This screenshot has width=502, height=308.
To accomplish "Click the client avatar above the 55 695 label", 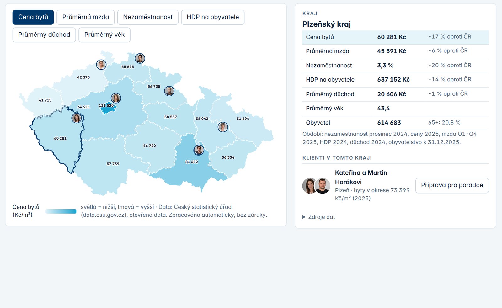I will [x=140, y=58].
